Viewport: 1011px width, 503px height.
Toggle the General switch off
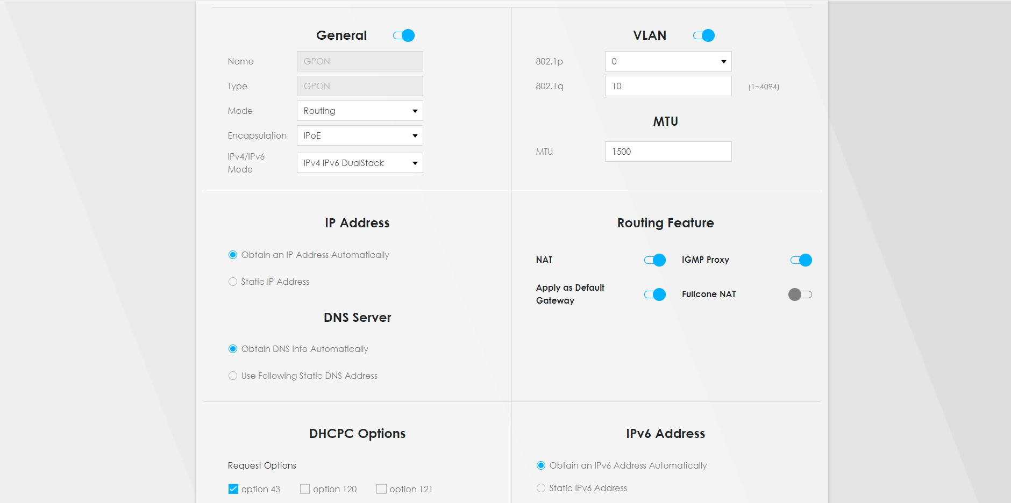pos(404,35)
